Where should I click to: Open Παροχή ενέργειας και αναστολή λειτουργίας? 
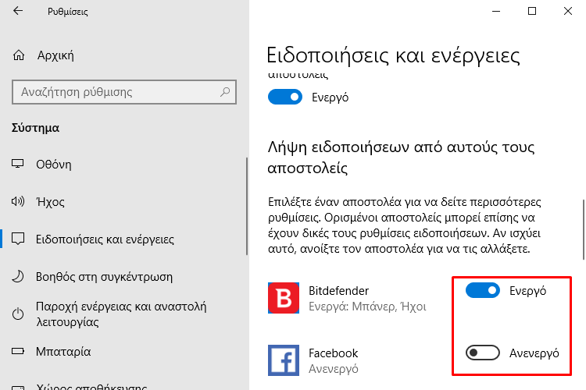coord(123,314)
